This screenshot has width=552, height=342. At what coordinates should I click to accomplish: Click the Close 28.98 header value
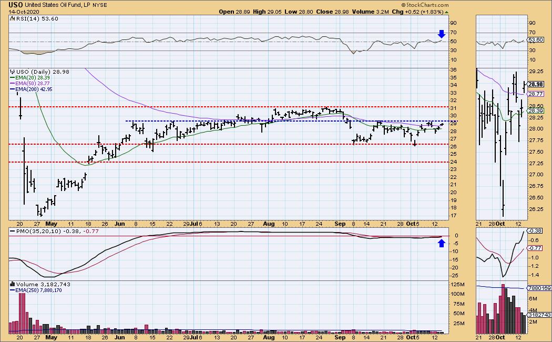(332, 12)
